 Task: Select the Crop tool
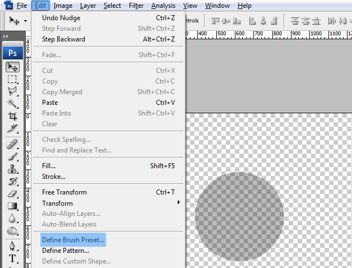[12, 116]
